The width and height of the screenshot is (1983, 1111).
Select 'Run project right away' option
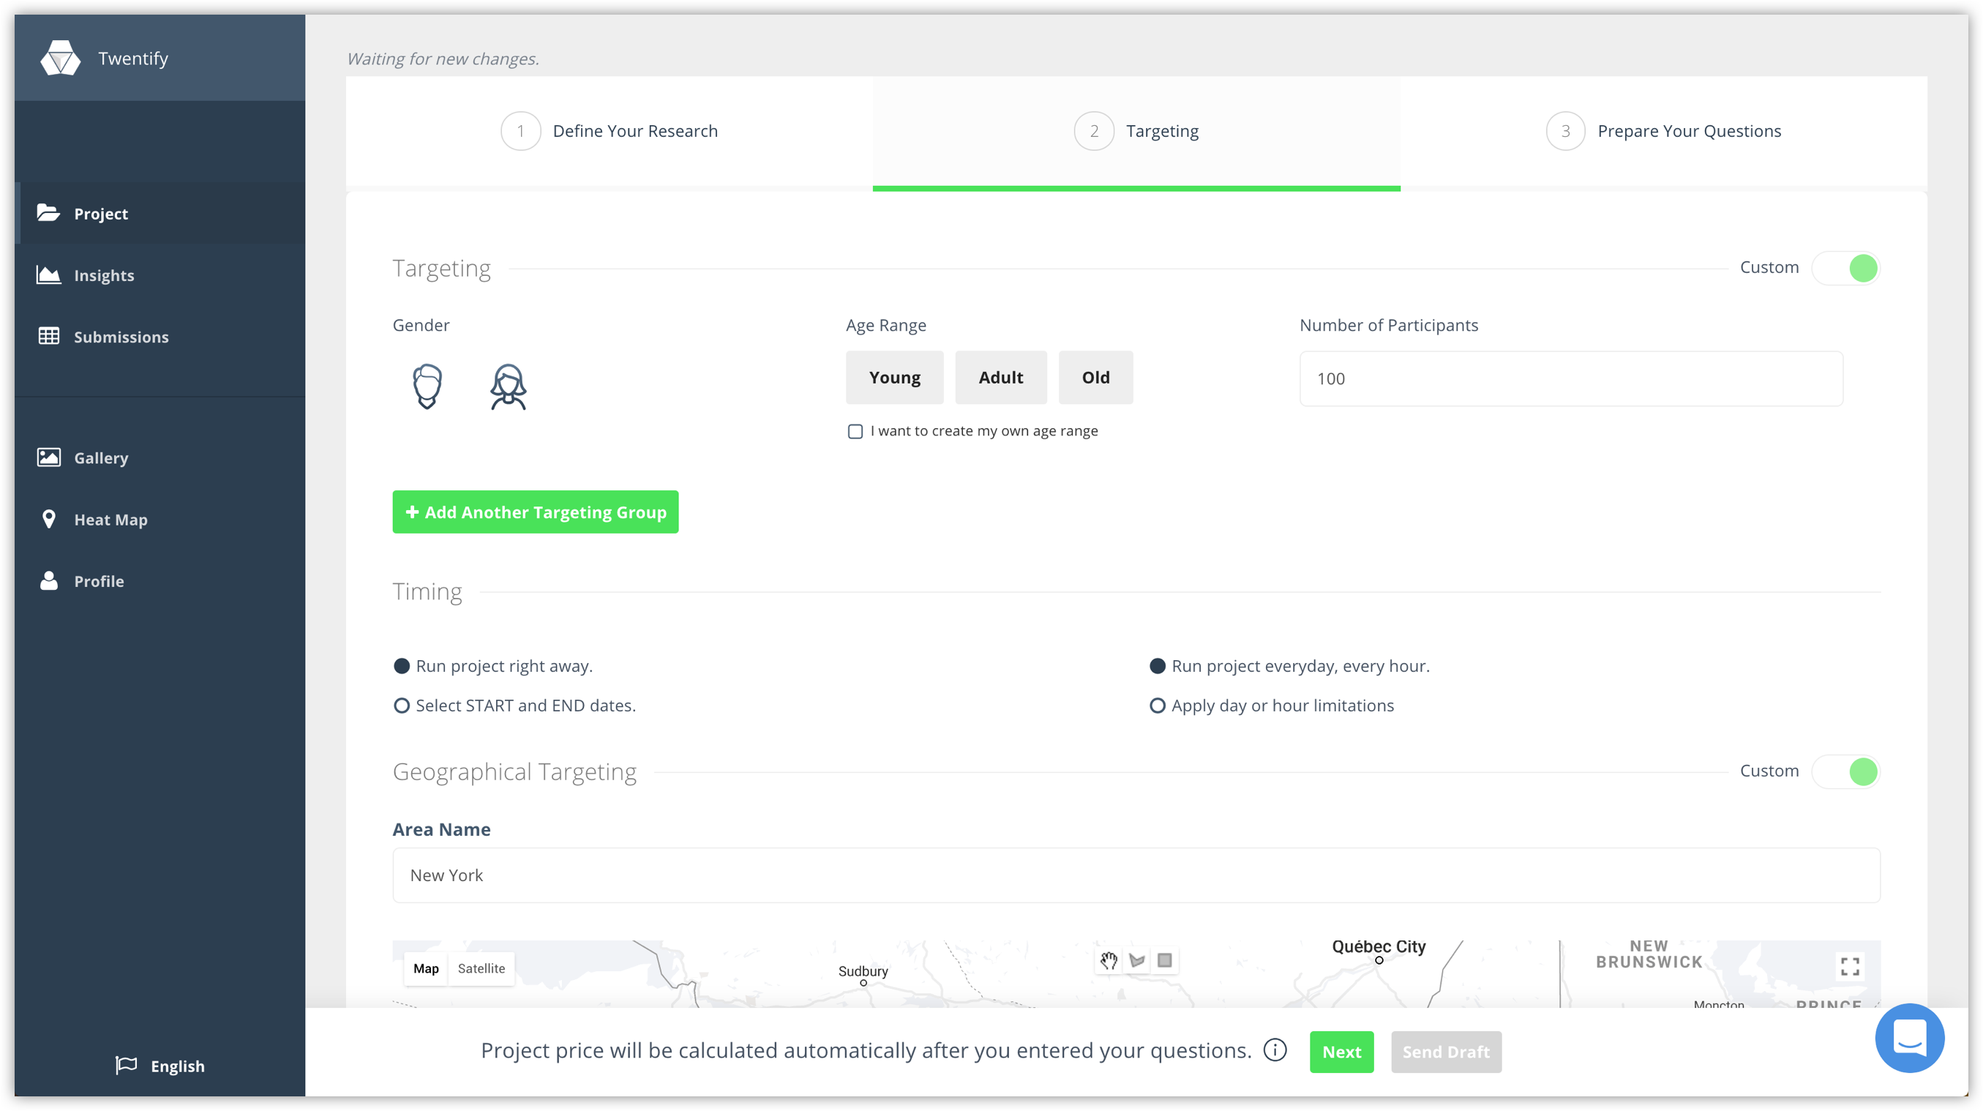point(402,666)
